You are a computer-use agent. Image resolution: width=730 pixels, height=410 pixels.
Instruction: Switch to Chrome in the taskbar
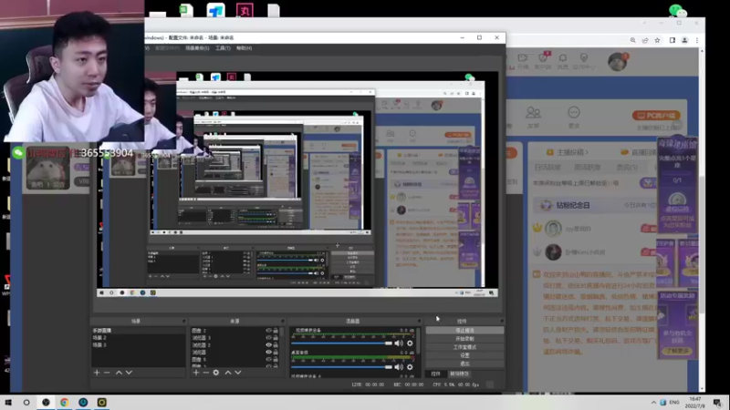pyautogui.click(x=64, y=402)
